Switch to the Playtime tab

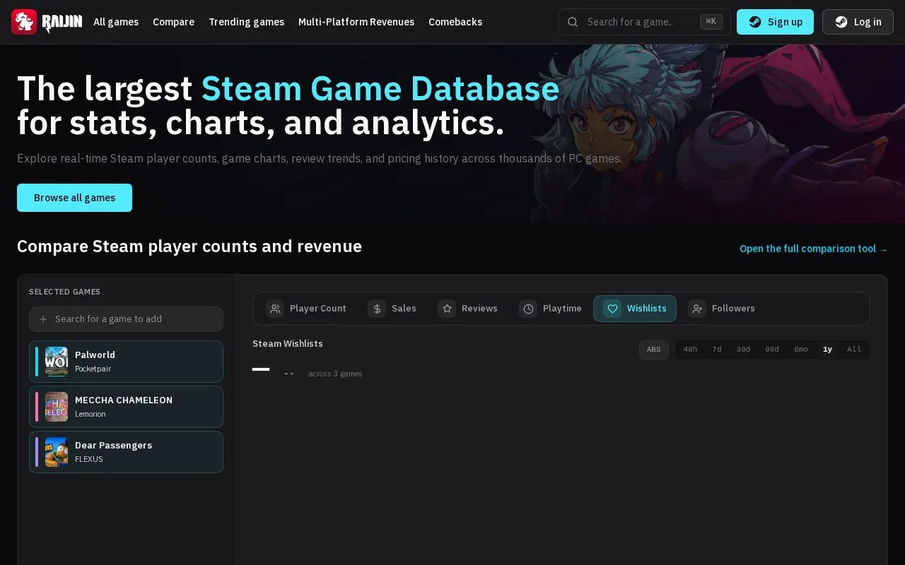coord(551,309)
